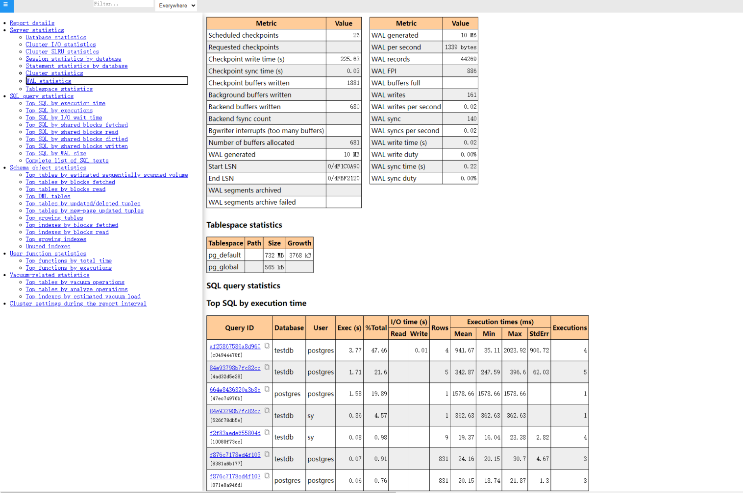This screenshot has height=493, width=743.
Task: Open query ID link f2f83aede655804d
Action: (x=235, y=433)
